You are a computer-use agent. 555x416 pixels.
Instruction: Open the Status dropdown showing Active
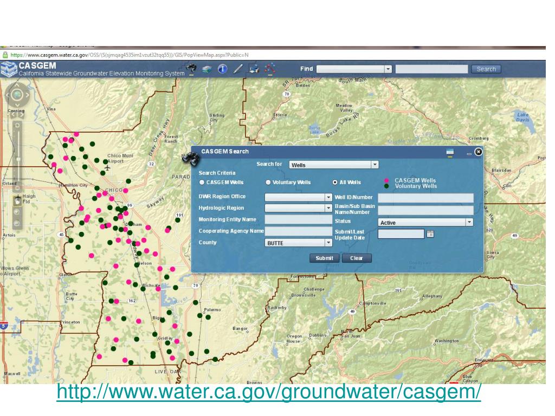425,223
